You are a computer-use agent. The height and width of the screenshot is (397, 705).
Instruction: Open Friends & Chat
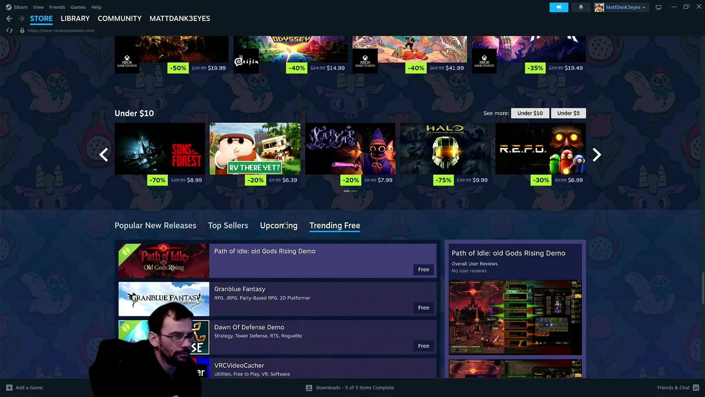click(673, 388)
